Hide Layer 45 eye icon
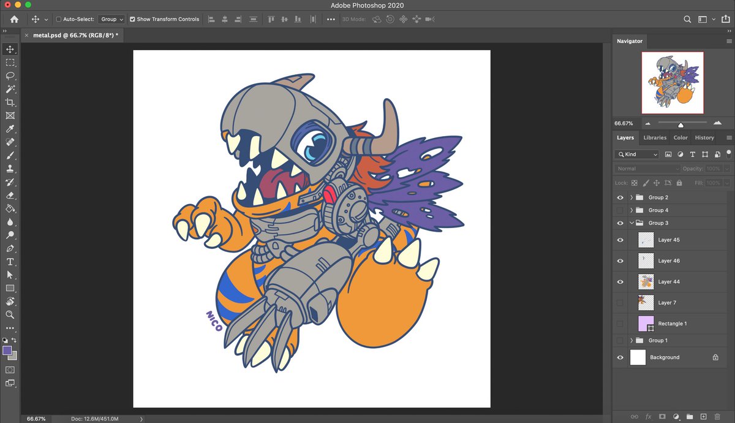The width and height of the screenshot is (735, 423). pos(620,240)
